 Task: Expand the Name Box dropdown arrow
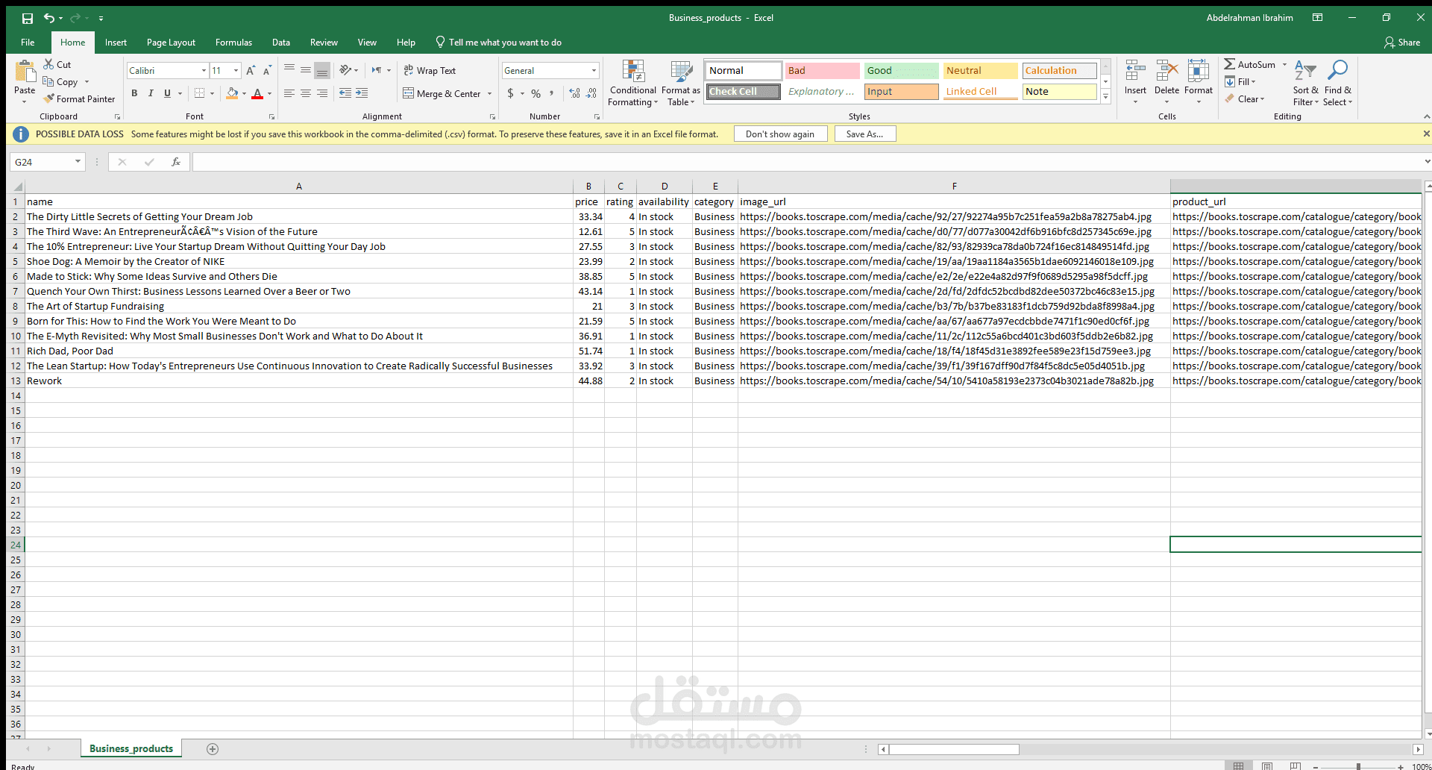point(78,162)
